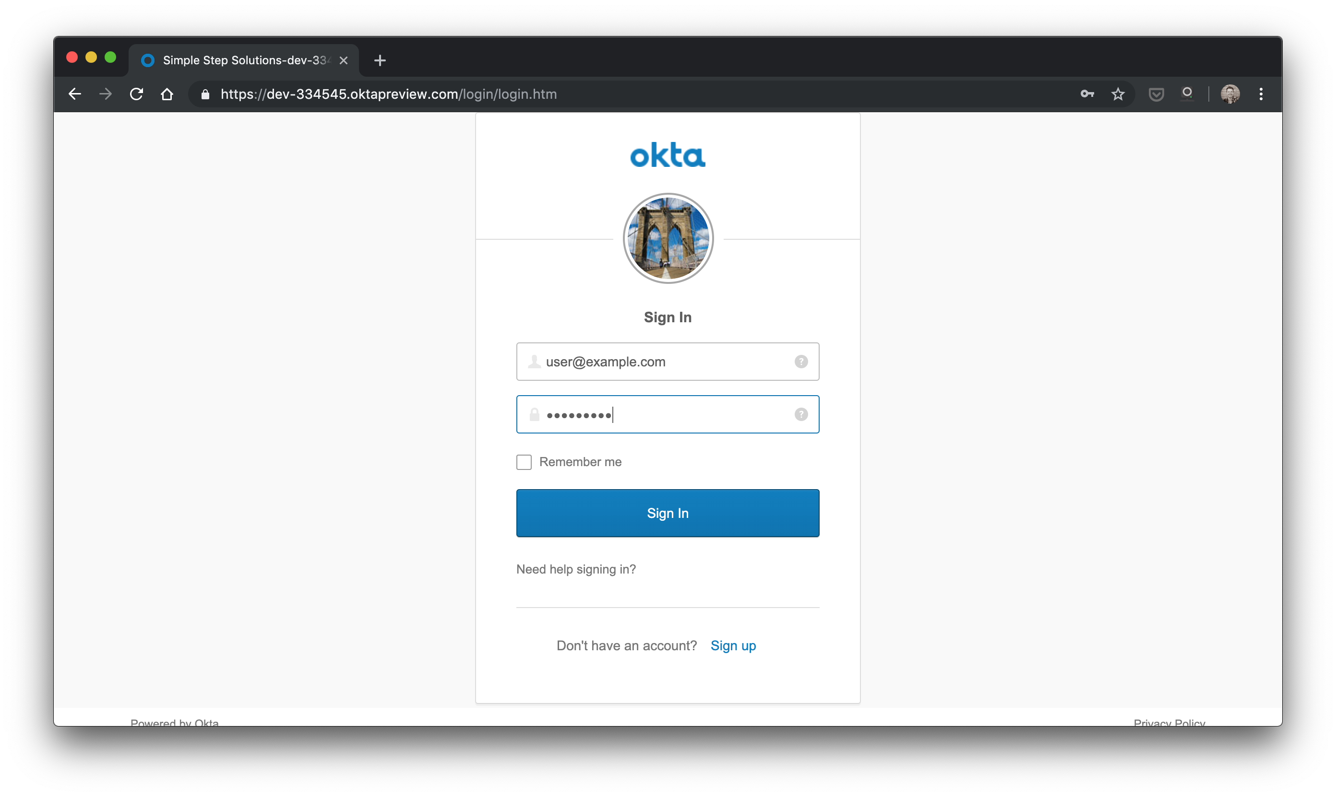The width and height of the screenshot is (1336, 797).
Task: Open the Privacy Policy footer link
Action: pyautogui.click(x=1169, y=722)
